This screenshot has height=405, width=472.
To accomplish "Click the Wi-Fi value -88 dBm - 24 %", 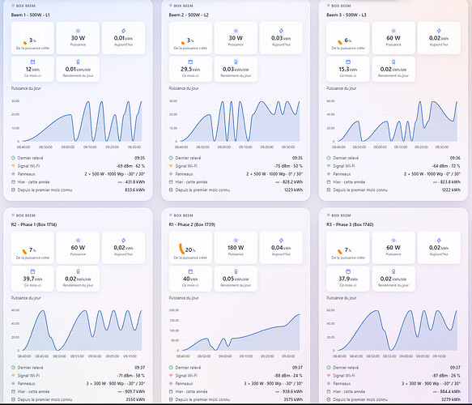I will [x=288, y=376].
